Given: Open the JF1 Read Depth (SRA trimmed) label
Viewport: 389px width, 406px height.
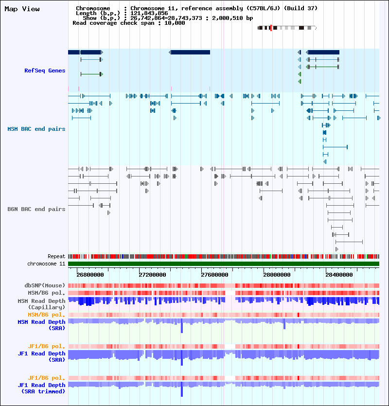Looking at the screenshot, I should [41, 388].
